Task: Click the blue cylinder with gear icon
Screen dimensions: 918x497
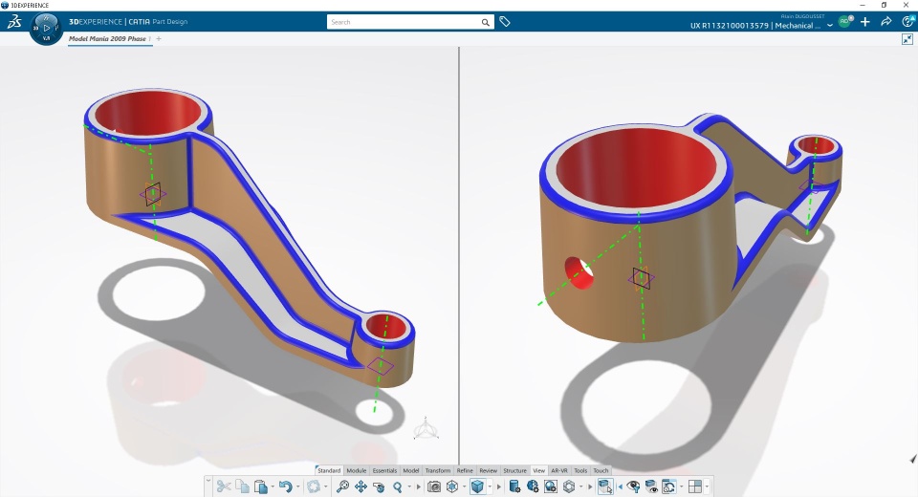Action: pos(514,486)
